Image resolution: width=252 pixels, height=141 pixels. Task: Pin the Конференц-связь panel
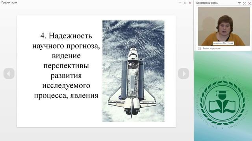point(239,3)
